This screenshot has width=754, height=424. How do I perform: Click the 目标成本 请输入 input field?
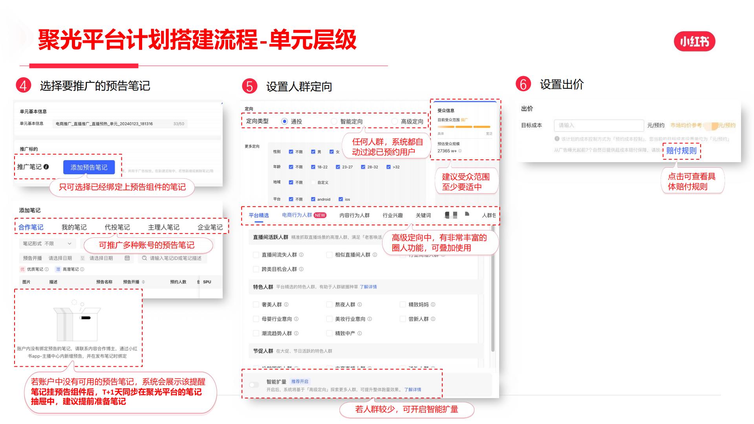(599, 125)
